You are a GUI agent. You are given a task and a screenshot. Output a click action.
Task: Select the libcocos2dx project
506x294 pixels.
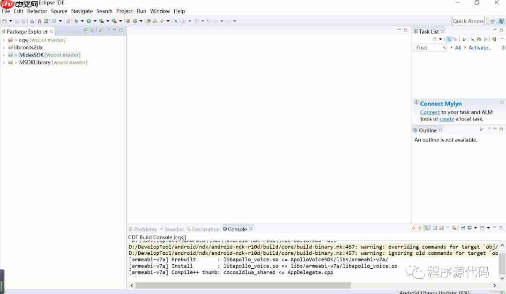tap(25, 48)
